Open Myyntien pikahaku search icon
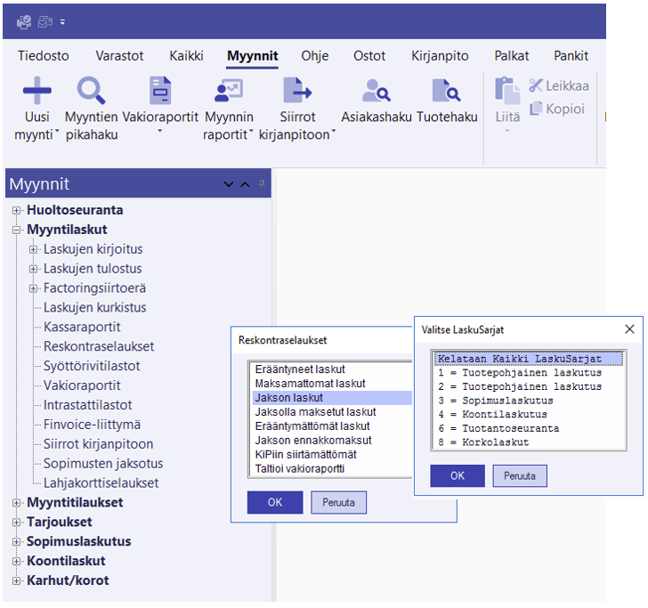Viewport: 648px width, 608px height. pyautogui.click(x=92, y=91)
